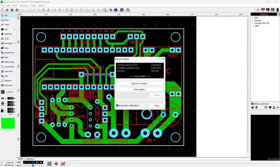Click the trash icon in Macros panel
This screenshot has width=280, height=167.
(x=256, y=107)
